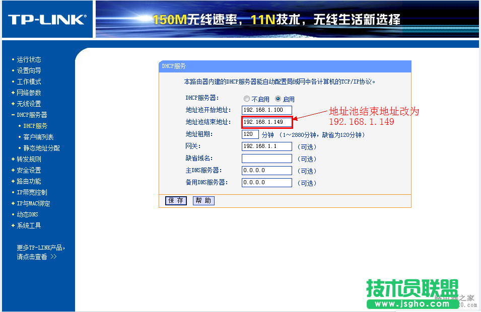The image size is (481, 312).
Task: Open the 静态地址分配 submenu item
Action: point(41,148)
